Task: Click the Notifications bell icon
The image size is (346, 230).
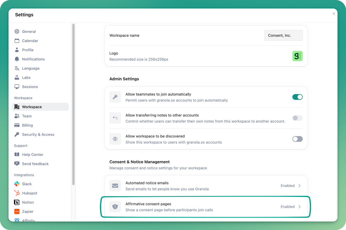Action: tap(17, 59)
